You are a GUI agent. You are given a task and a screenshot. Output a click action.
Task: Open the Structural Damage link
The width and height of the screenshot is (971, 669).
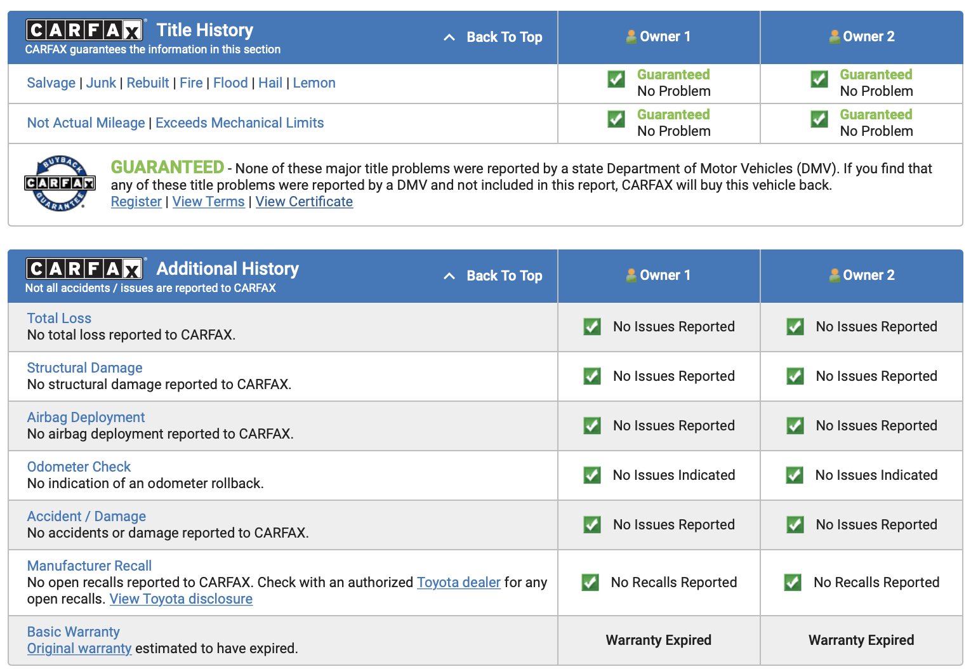[84, 368]
